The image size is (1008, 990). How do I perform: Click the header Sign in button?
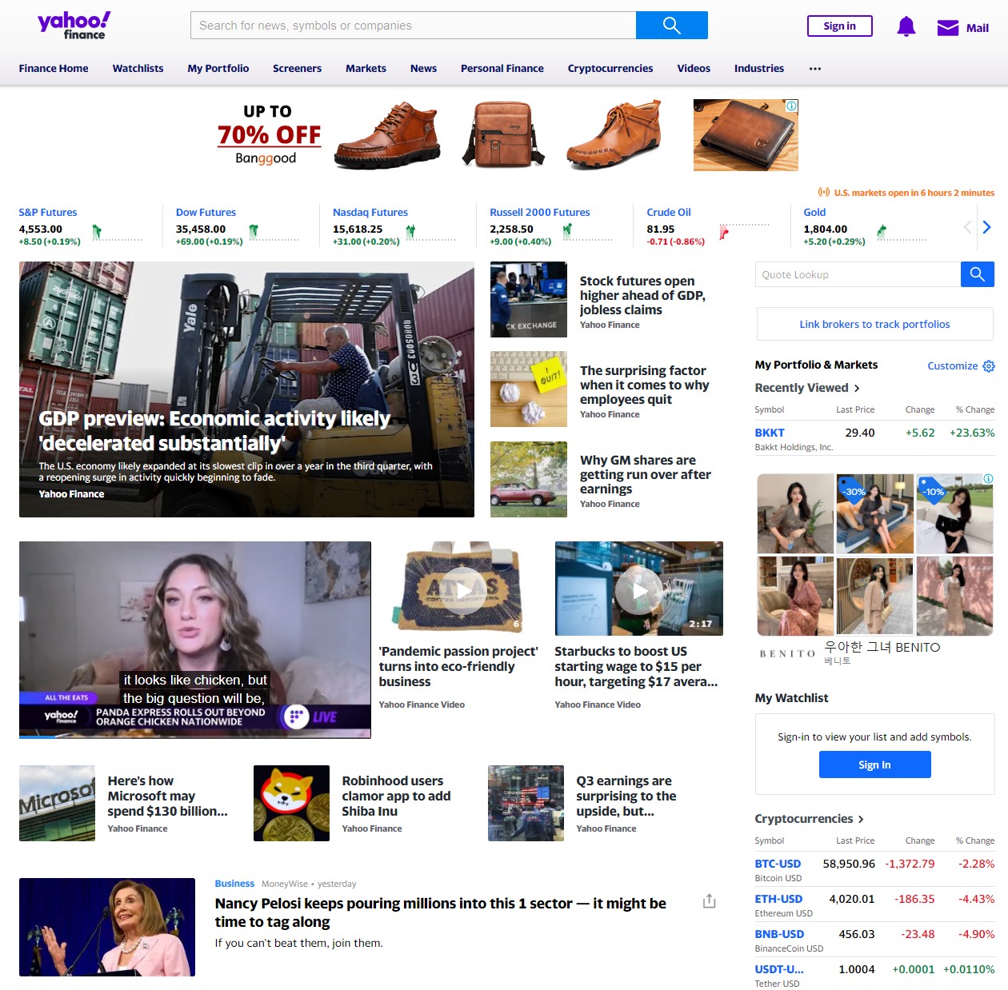(x=840, y=26)
